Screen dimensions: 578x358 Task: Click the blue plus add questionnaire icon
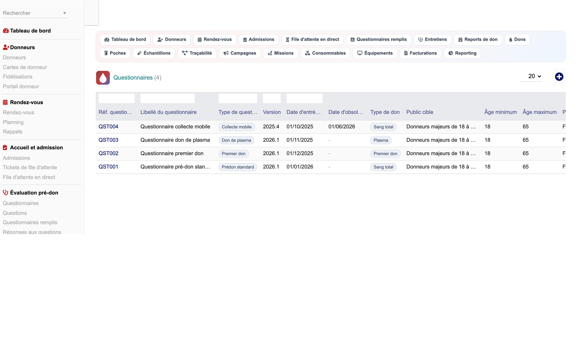pos(559,77)
